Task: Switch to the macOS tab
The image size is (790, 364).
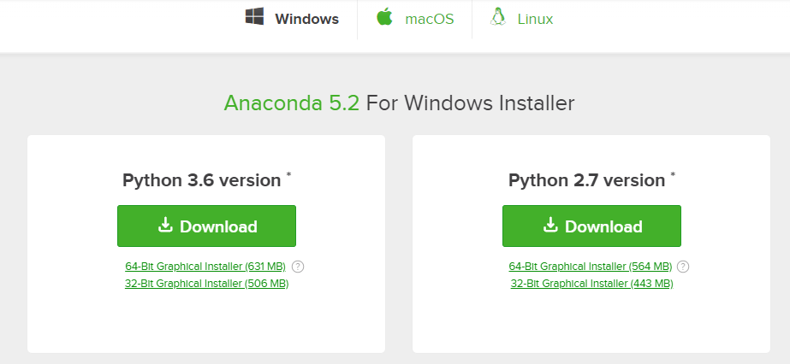Action: (x=415, y=19)
